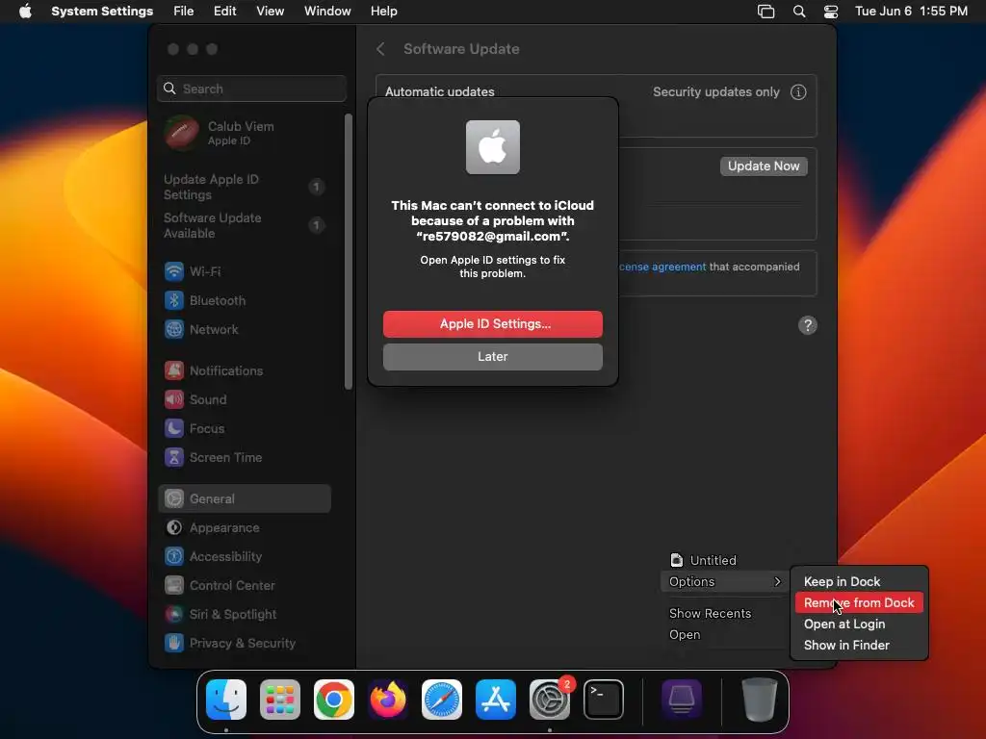Viewport: 986px width, 739px height.
Task: Open Control Center settings in sidebar
Action: point(244,586)
